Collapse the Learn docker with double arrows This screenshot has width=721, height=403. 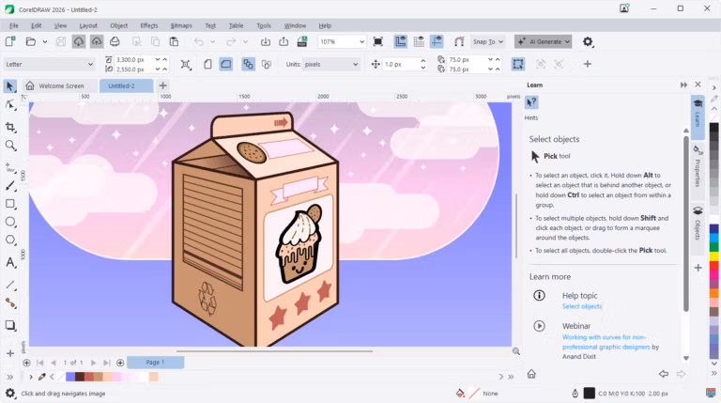[x=683, y=85]
